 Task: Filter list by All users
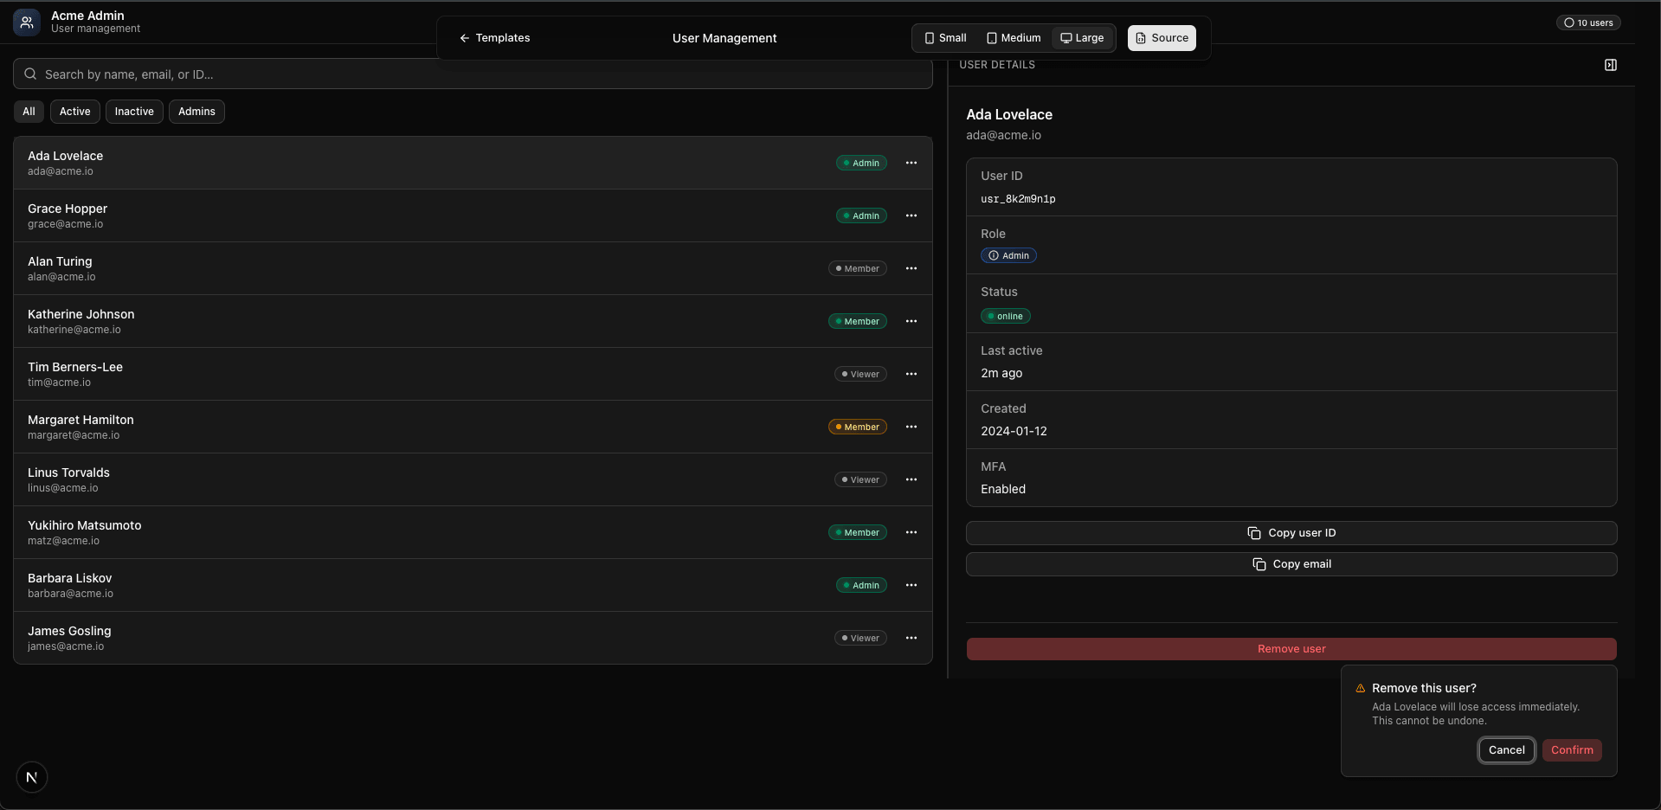29,112
